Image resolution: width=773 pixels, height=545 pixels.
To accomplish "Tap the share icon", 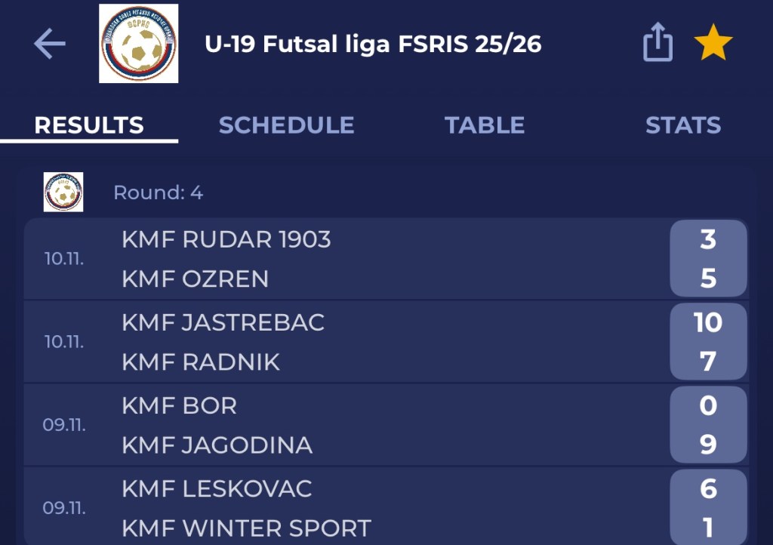I will point(657,44).
